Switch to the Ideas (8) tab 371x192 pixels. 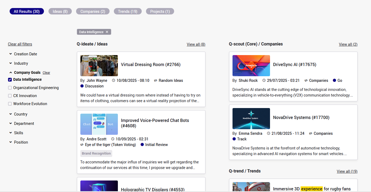coord(60,11)
